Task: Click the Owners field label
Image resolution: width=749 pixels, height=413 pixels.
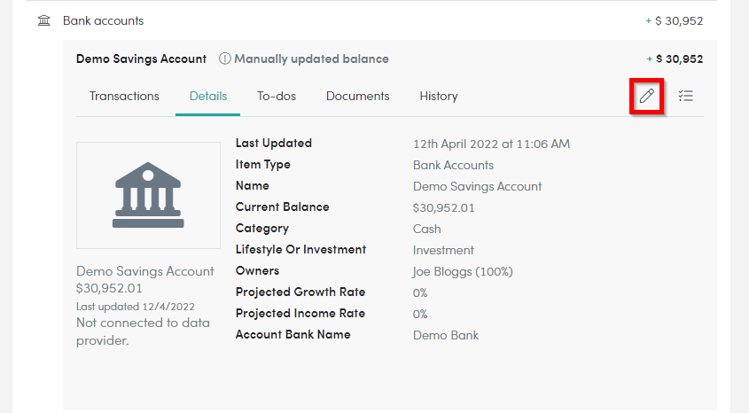Action: [257, 270]
